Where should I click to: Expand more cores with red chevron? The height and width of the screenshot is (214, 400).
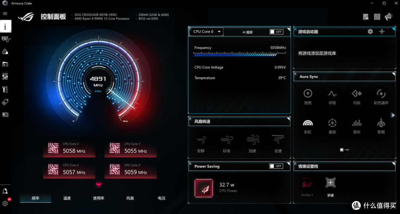(x=99, y=185)
